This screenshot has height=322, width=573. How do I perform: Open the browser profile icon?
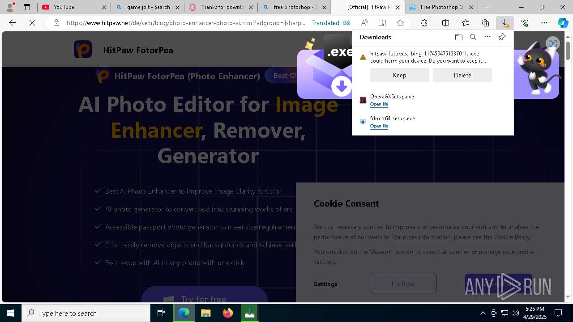click(10, 7)
